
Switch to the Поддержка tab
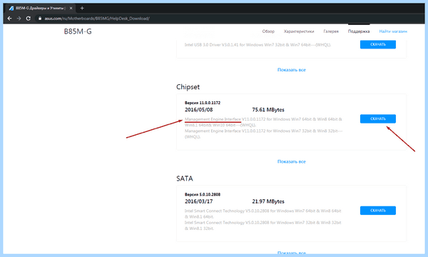tap(359, 31)
